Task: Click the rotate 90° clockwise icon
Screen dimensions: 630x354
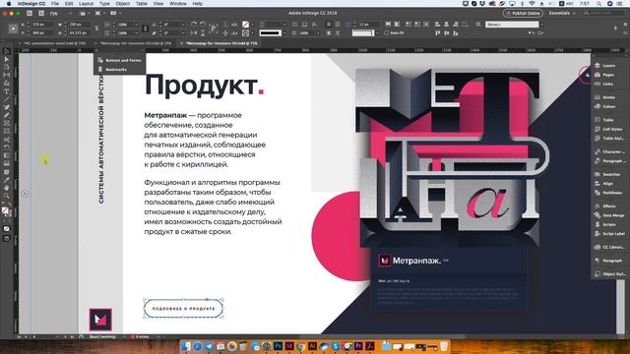Action: click(x=194, y=25)
